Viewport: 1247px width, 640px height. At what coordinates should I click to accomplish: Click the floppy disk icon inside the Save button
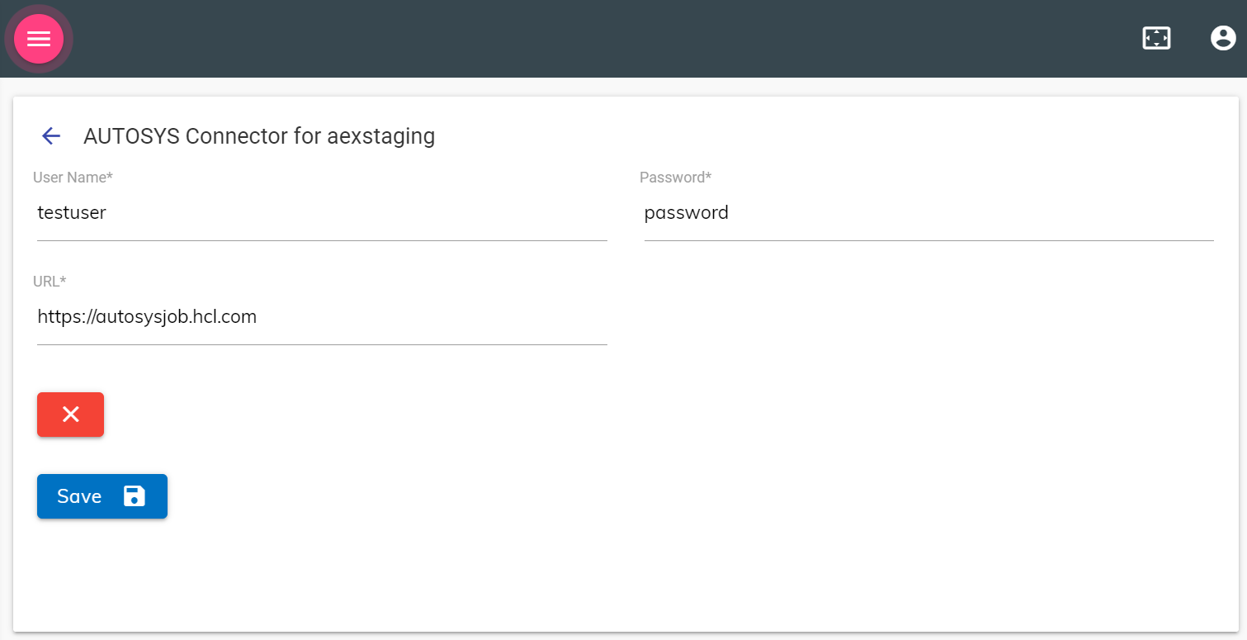133,495
